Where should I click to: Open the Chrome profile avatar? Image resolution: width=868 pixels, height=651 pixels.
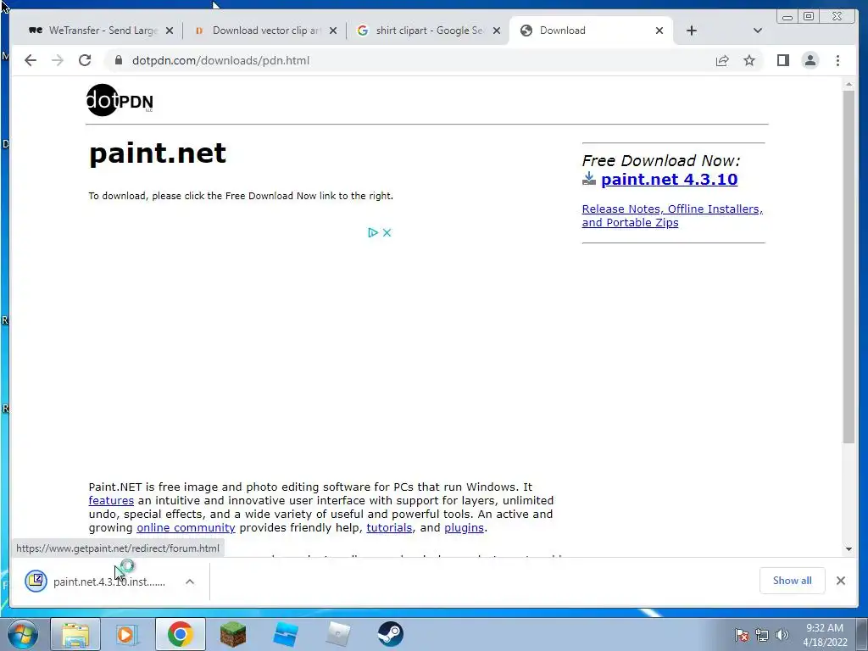(x=810, y=60)
